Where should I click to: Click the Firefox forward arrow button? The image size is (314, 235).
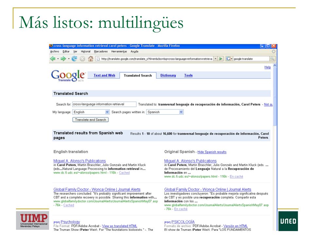pos(63,59)
